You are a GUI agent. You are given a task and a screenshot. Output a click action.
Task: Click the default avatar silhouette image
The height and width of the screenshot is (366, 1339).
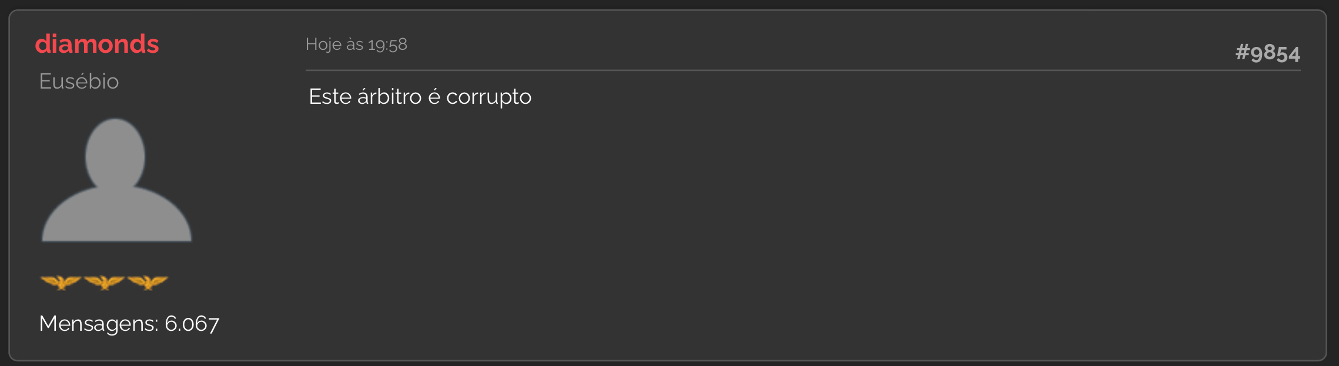click(116, 180)
